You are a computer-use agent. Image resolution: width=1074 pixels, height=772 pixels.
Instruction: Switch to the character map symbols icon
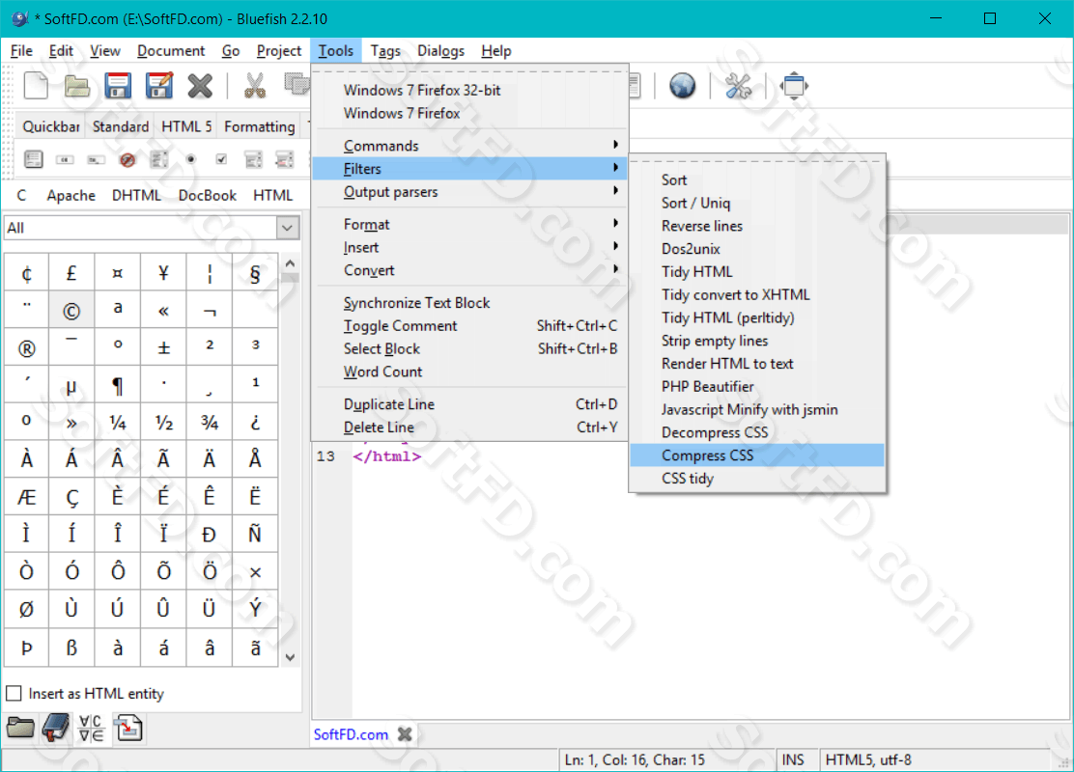click(91, 729)
